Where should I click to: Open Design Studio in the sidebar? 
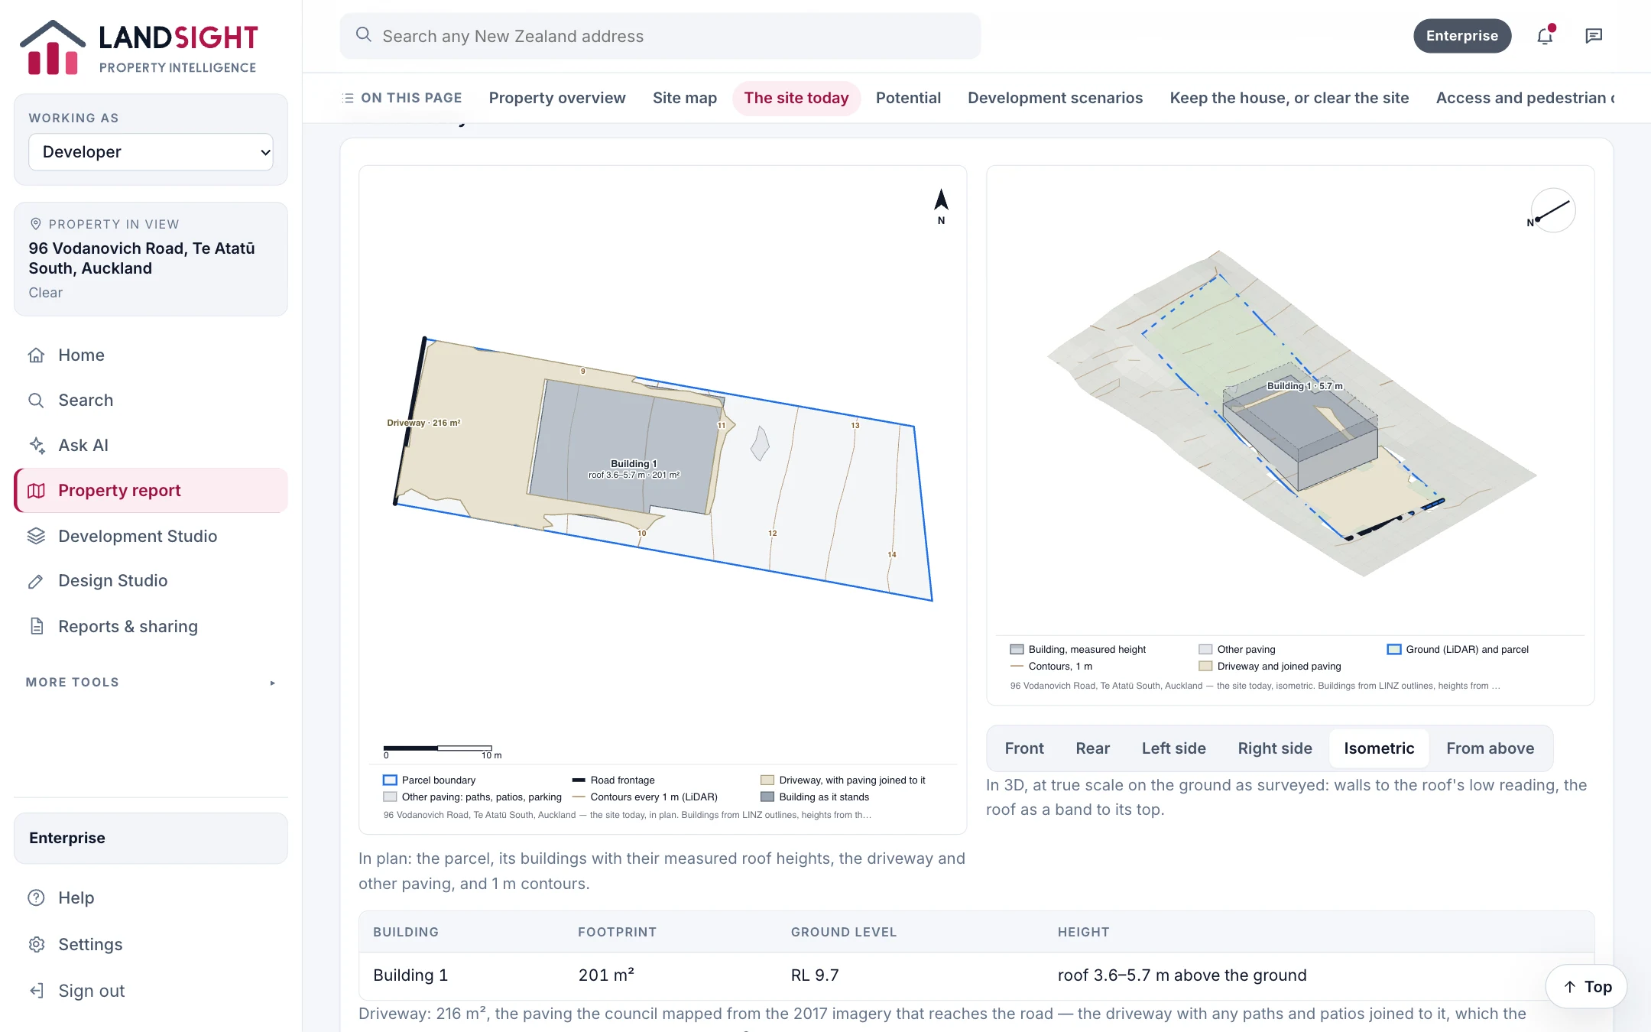[x=151, y=581]
